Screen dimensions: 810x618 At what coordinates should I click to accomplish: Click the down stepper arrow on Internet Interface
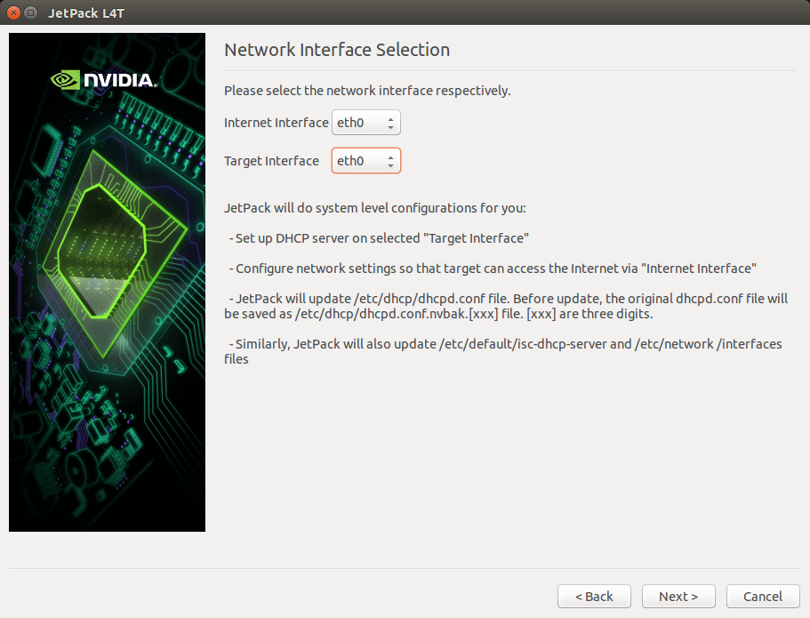391,126
